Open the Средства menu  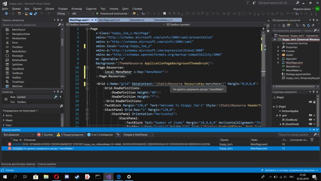91,8
